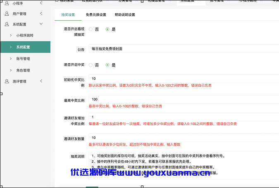Click the small arrow before 账号管理
279x188 pixels.
11,59
